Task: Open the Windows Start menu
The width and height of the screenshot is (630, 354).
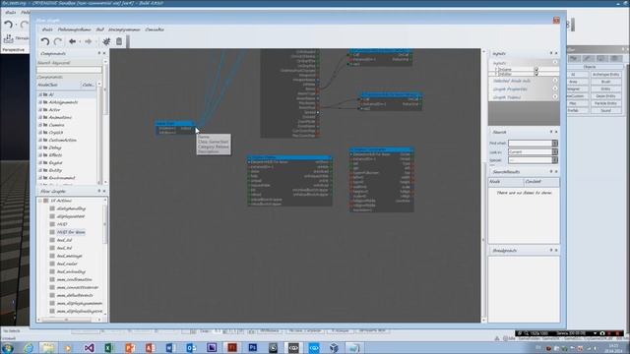Action: pos(8,348)
